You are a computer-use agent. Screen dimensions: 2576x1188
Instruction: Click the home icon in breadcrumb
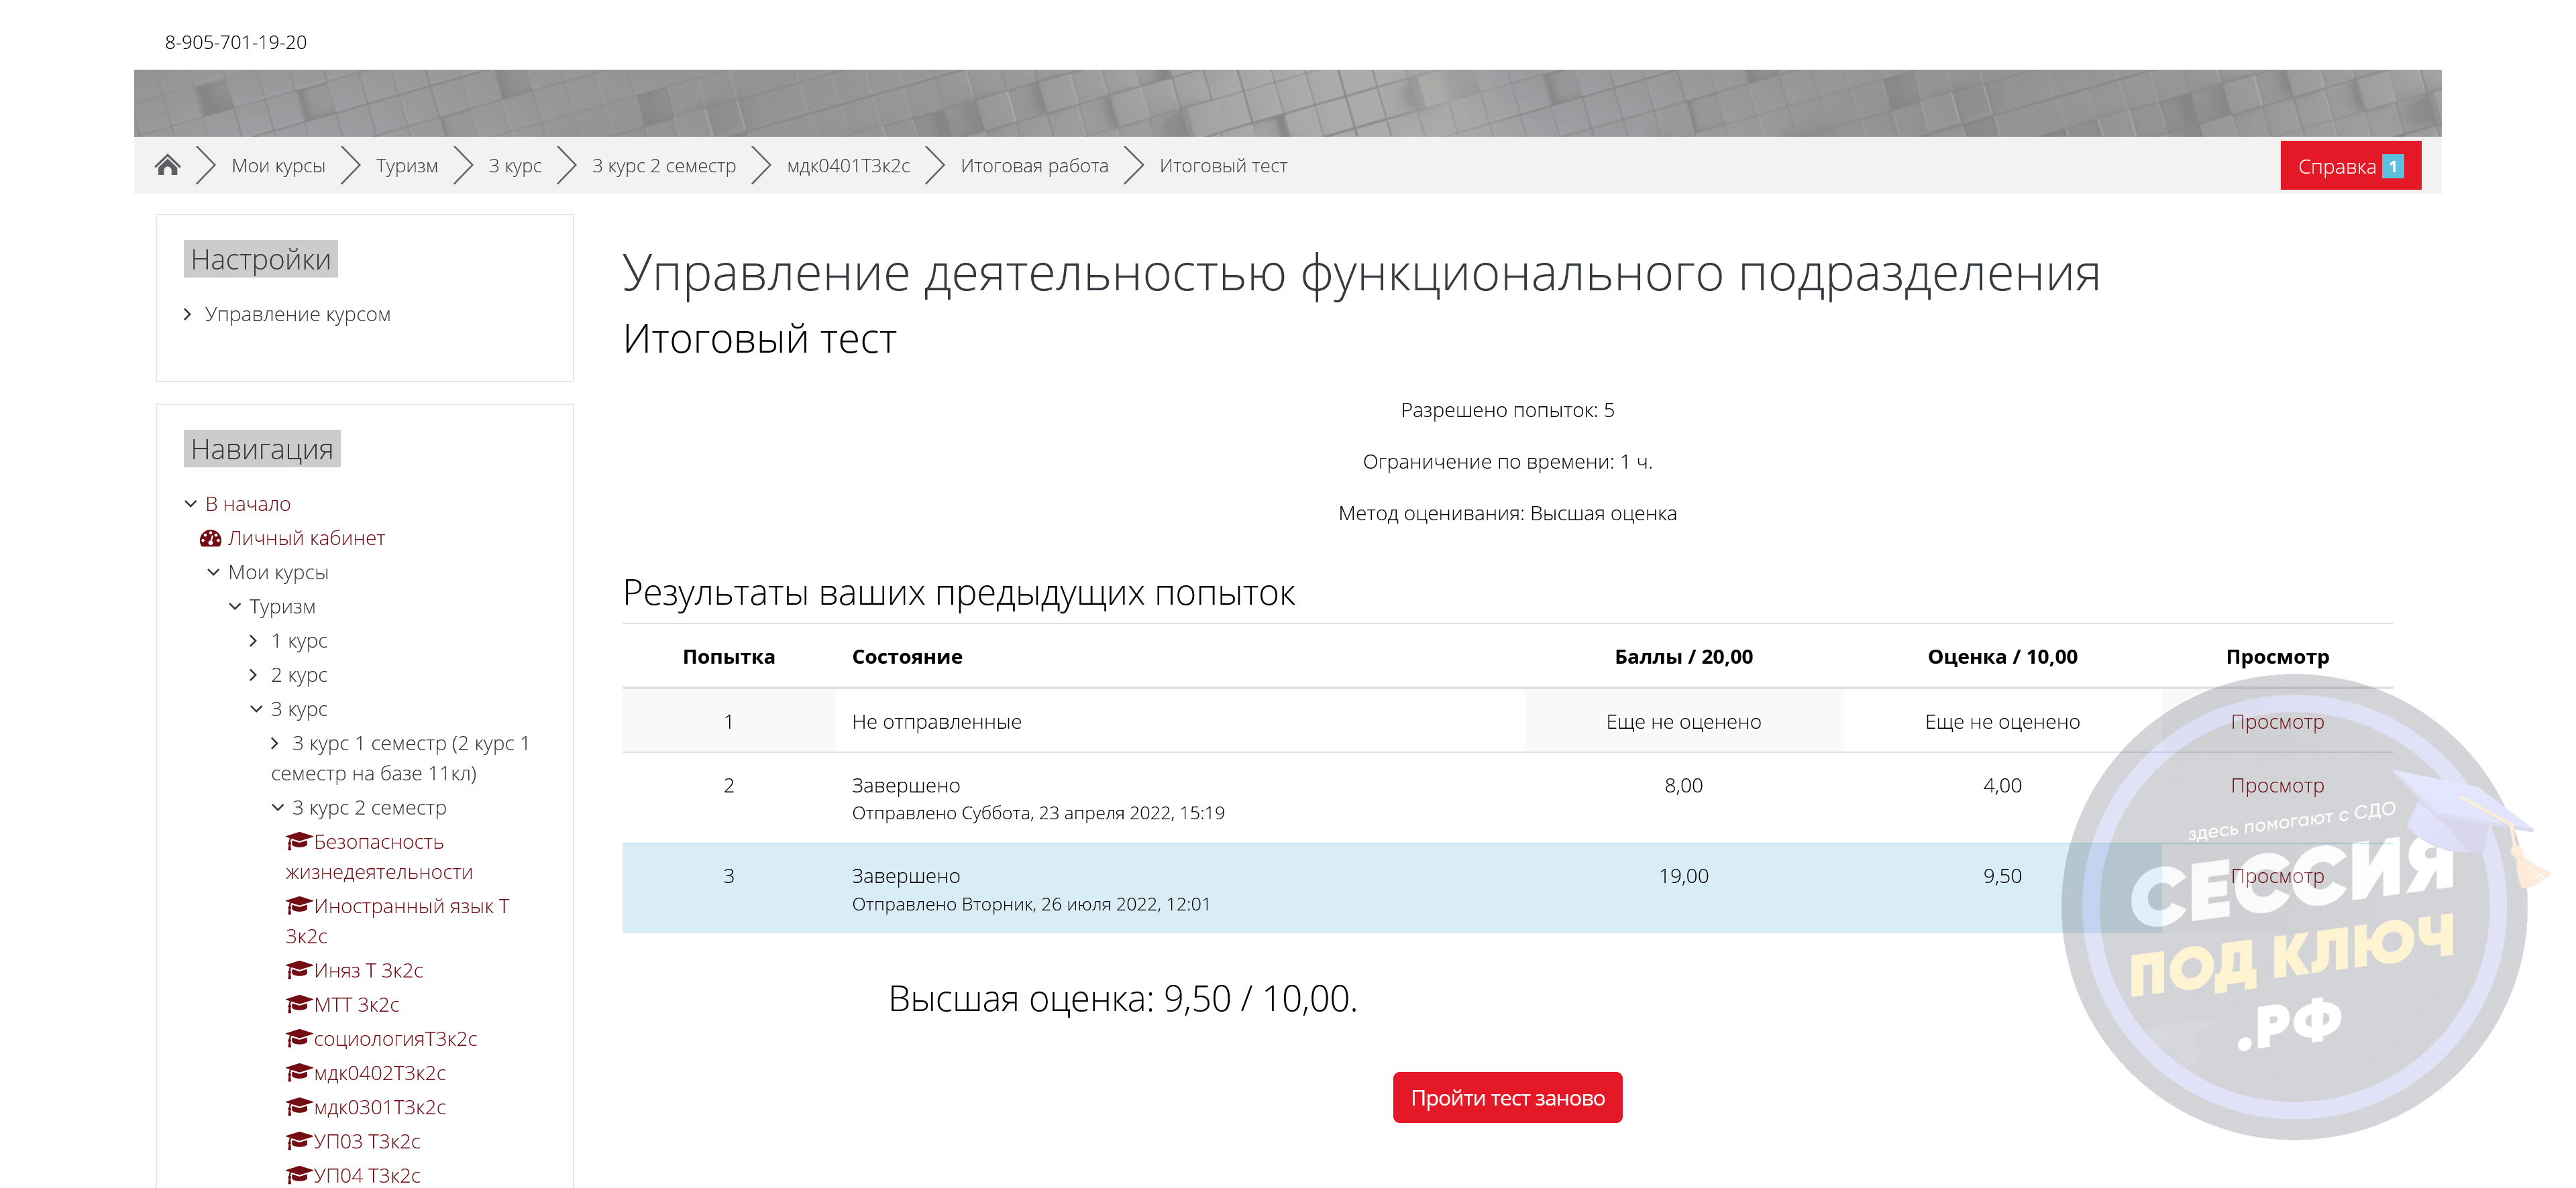tap(167, 165)
